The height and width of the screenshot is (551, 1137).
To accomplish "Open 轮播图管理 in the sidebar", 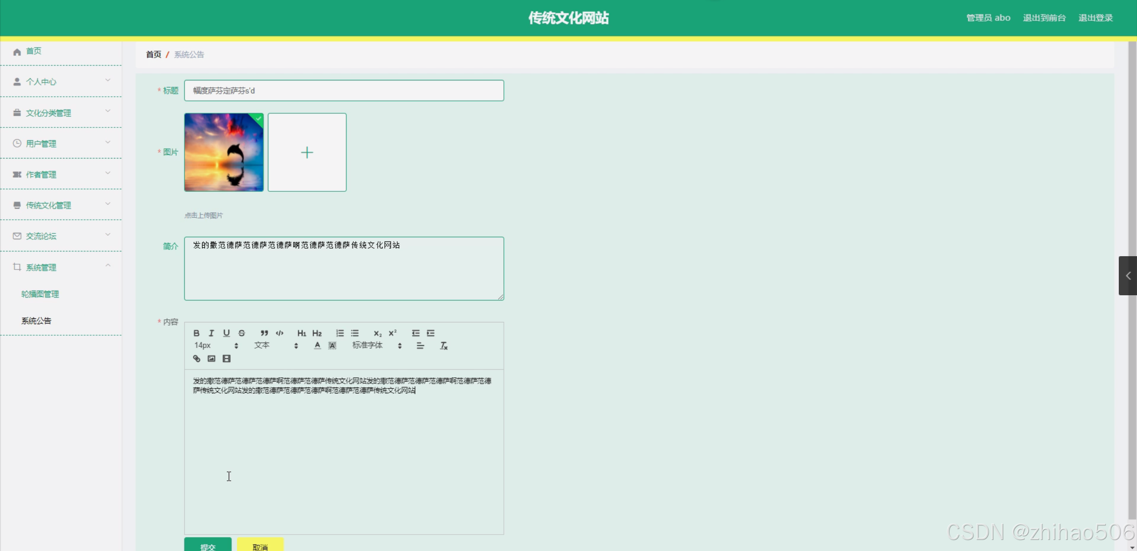I will tap(40, 294).
